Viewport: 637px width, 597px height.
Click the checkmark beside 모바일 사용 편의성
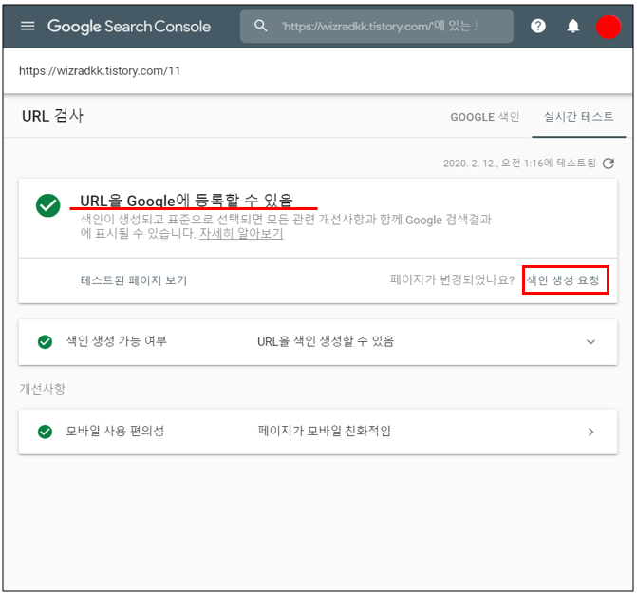click(46, 432)
